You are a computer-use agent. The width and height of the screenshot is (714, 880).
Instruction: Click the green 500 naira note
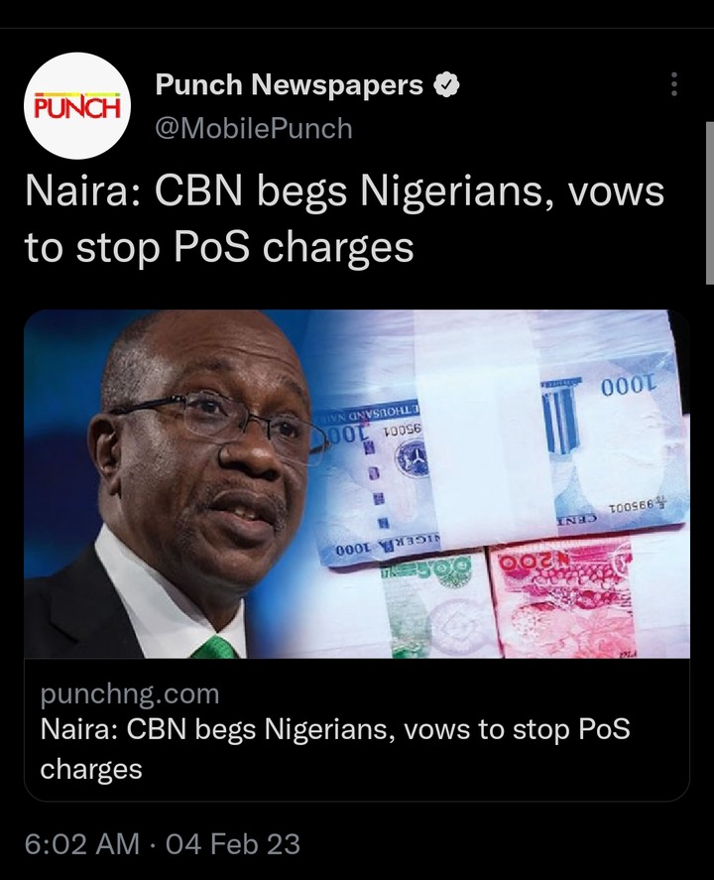point(432,606)
